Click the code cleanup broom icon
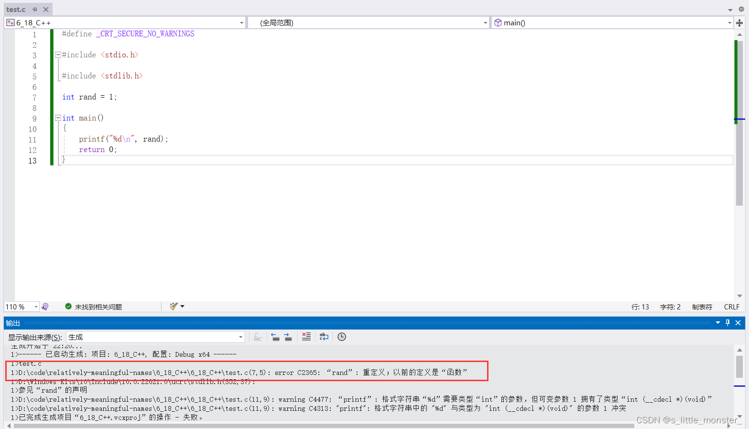The width and height of the screenshot is (749, 429). pyautogui.click(x=174, y=307)
